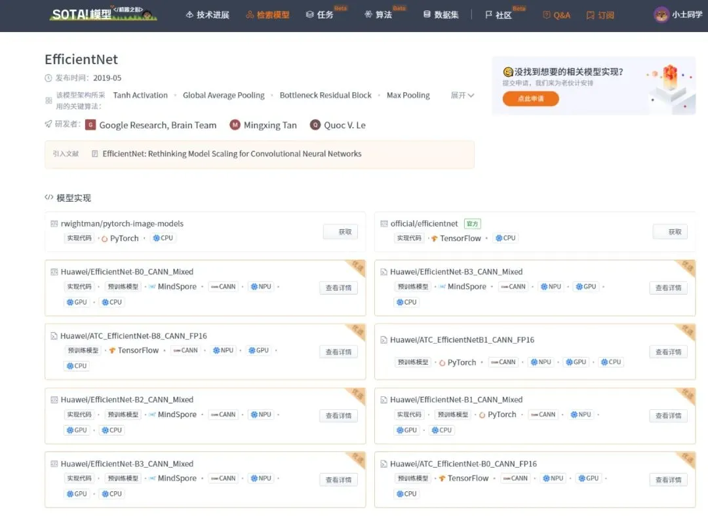The width and height of the screenshot is (708, 520).
Task: Click the paper document icon in 引入文献
Action: tap(95, 154)
